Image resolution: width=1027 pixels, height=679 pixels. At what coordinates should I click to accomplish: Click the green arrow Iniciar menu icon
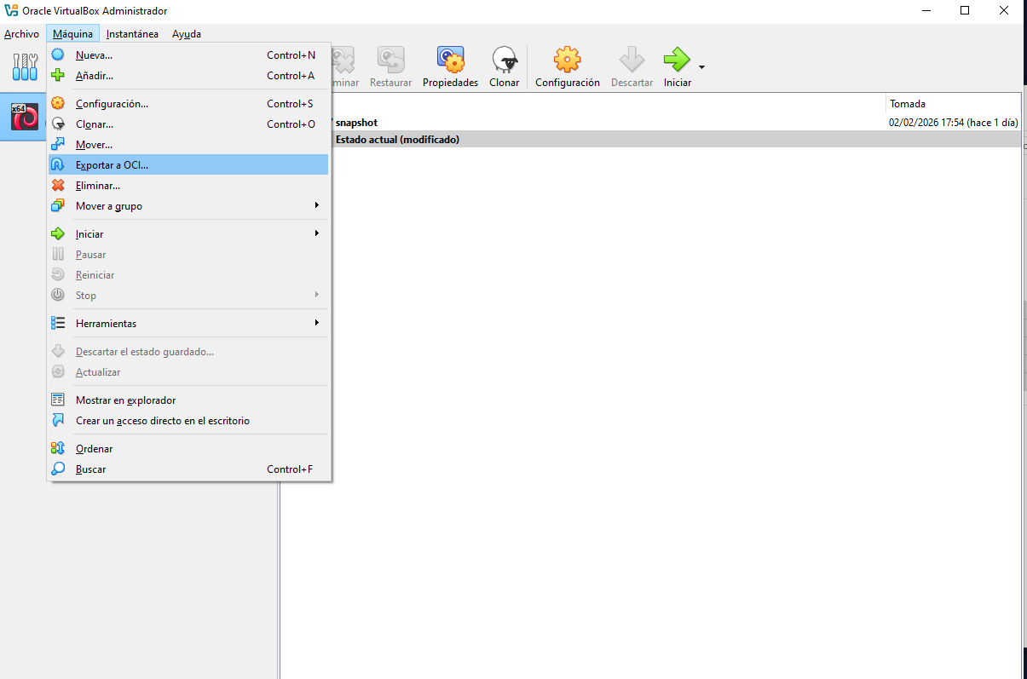click(x=58, y=233)
